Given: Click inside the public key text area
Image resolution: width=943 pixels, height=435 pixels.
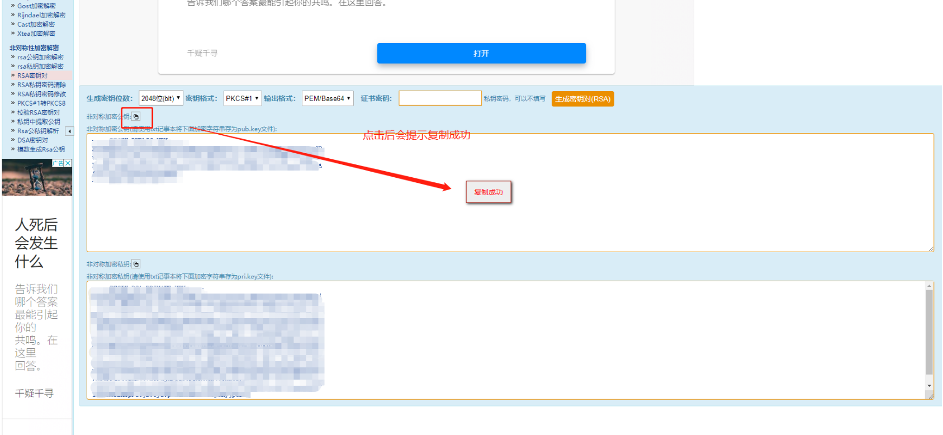Looking at the screenshot, I should (510, 192).
